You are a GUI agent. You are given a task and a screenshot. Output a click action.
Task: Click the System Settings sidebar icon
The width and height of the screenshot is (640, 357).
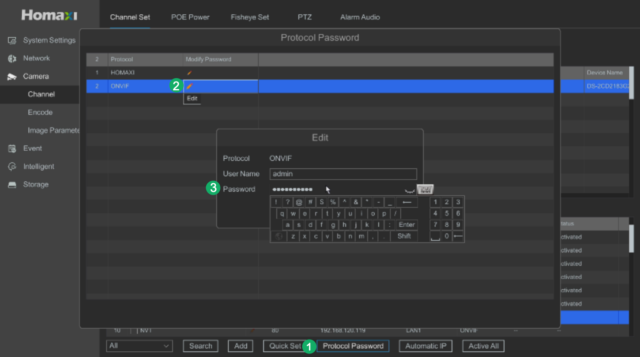[x=12, y=40]
